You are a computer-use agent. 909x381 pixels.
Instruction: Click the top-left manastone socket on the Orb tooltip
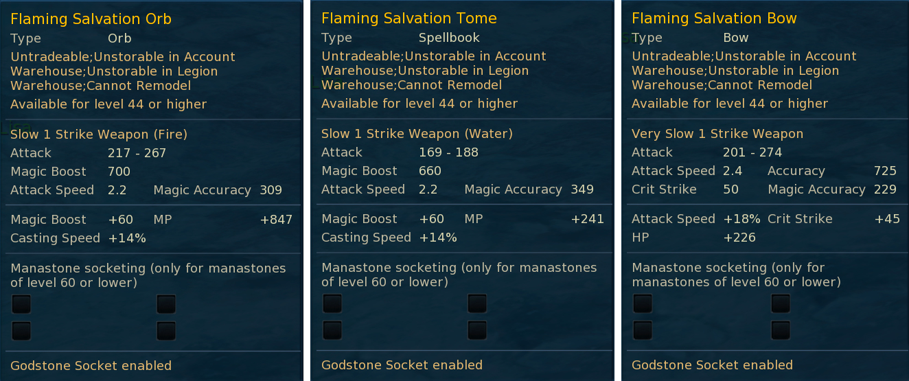click(x=21, y=304)
